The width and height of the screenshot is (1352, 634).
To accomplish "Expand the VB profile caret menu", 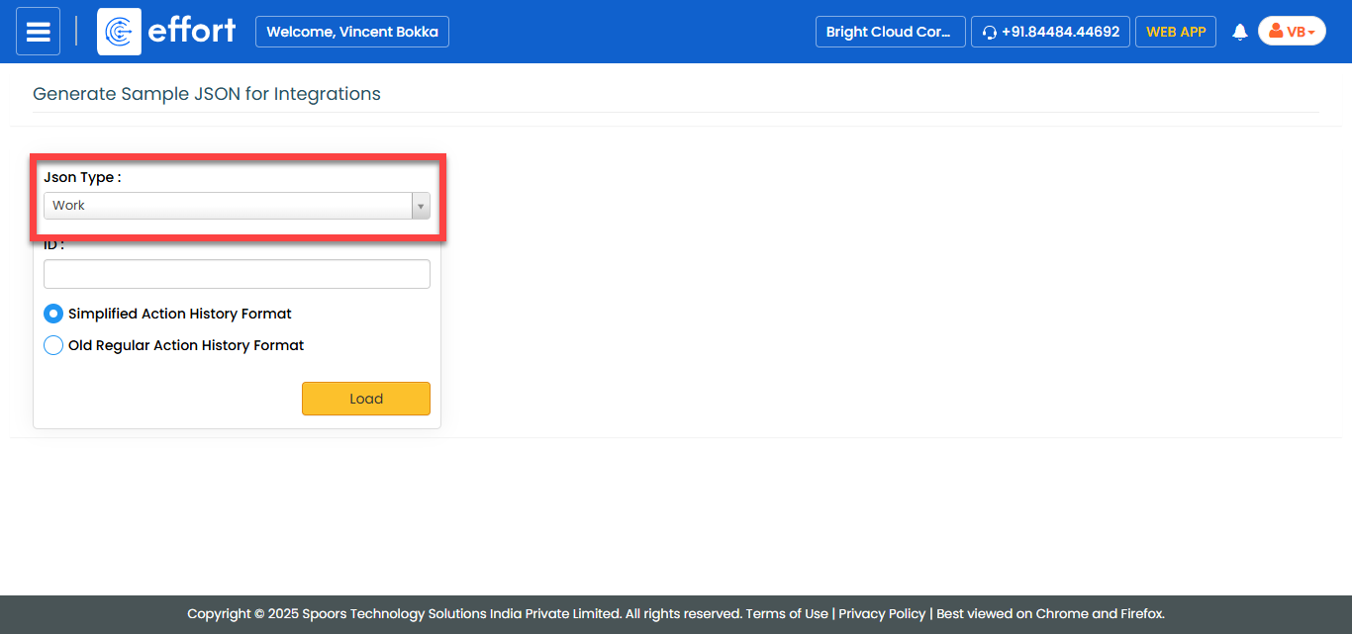I will coord(1311,33).
